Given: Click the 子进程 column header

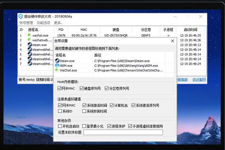Looking at the screenshot, I should point(168,30).
